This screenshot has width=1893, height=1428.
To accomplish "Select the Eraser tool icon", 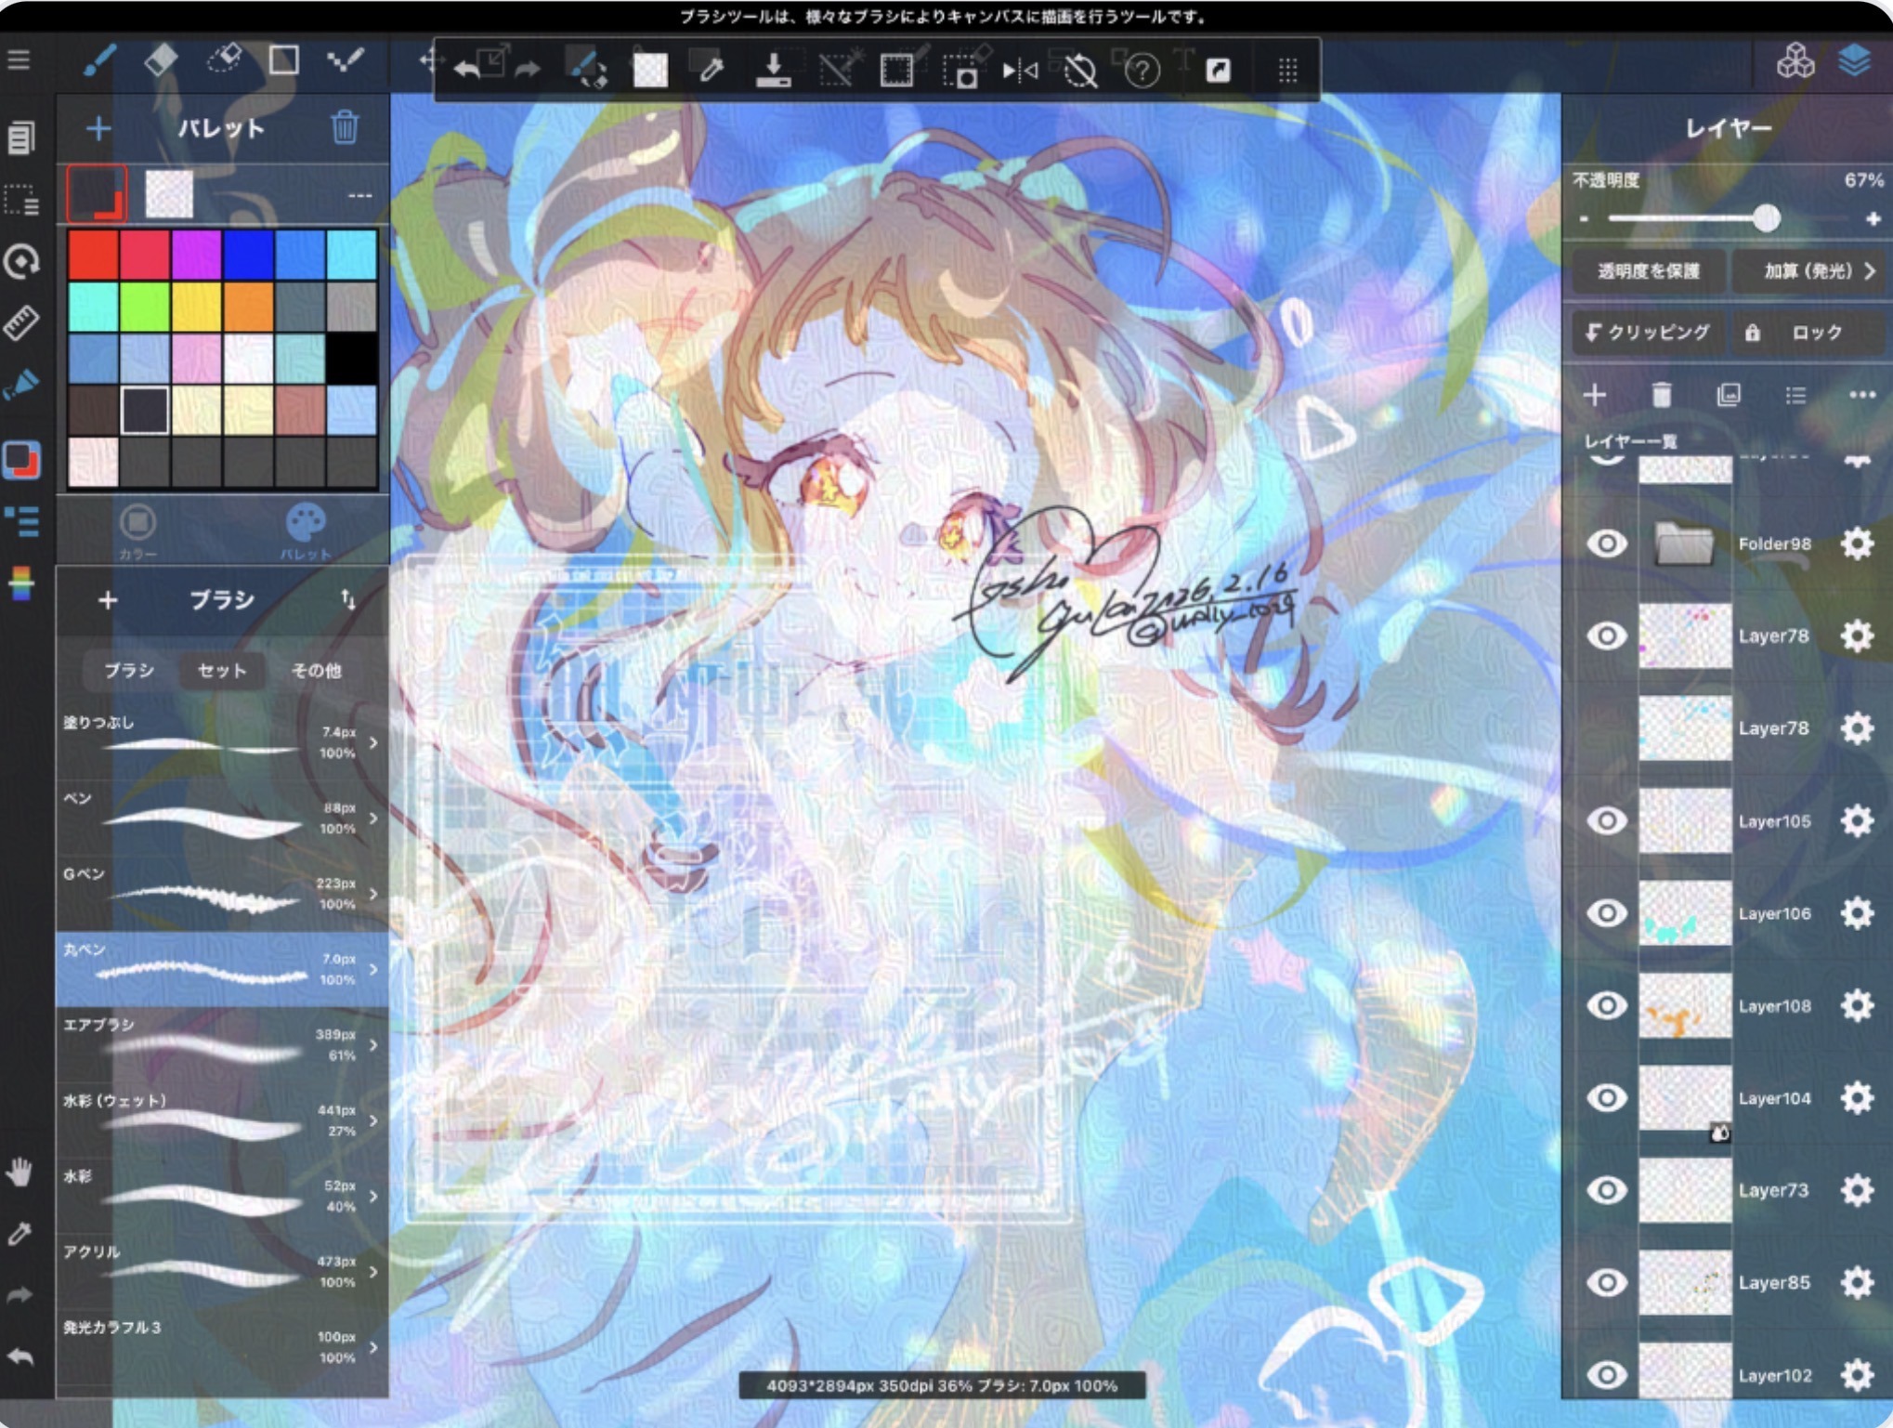I will click(x=161, y=61).
